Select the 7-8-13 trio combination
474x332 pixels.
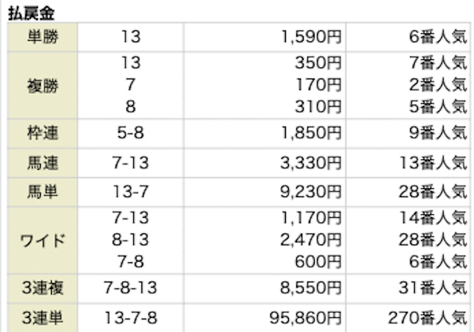(x=130, y=288)
